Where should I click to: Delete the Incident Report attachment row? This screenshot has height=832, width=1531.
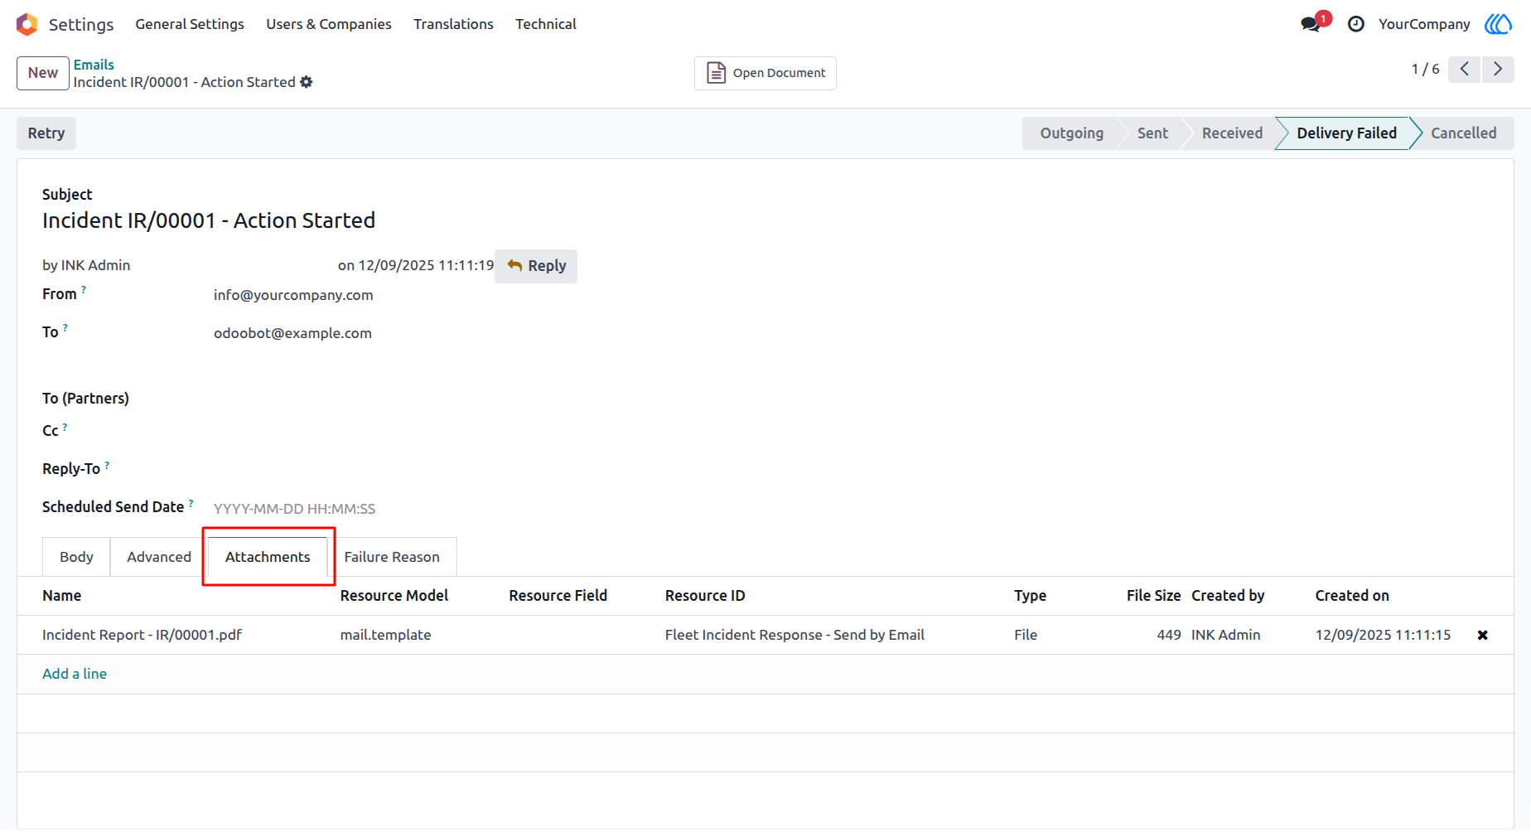click(x=1483, y=636)
